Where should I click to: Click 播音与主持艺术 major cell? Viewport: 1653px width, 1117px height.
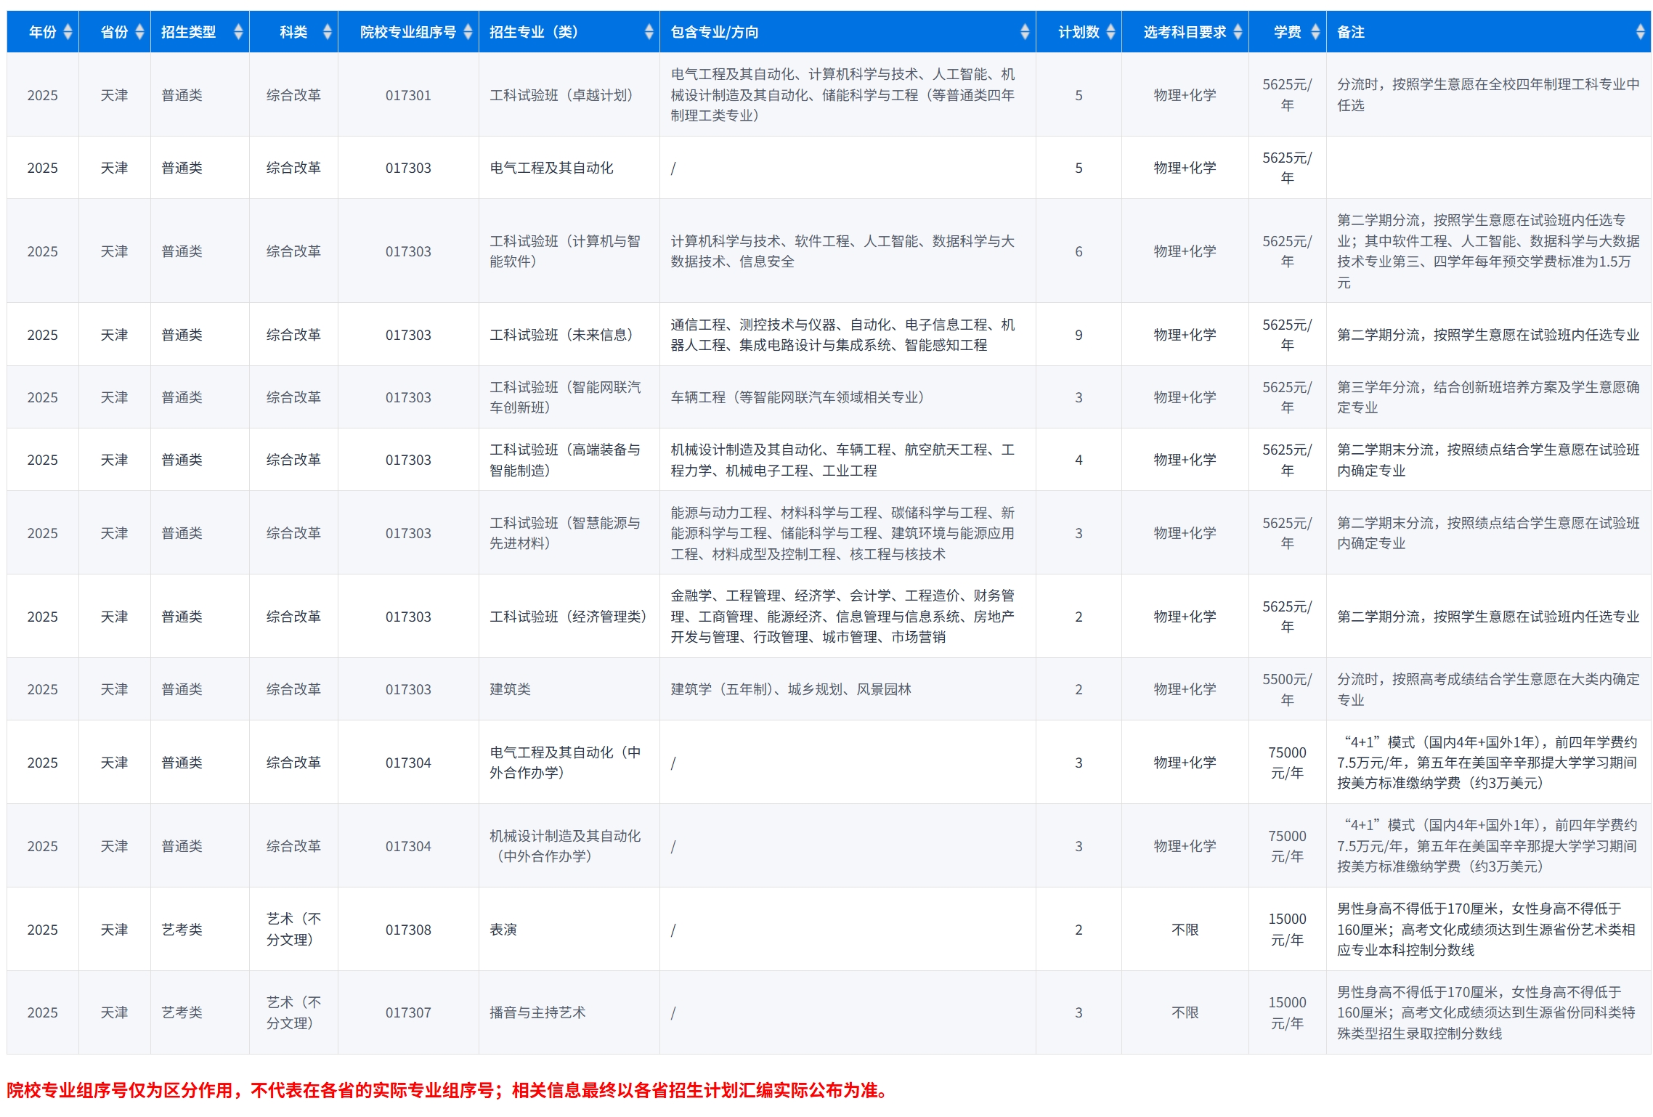[537, 1012]
